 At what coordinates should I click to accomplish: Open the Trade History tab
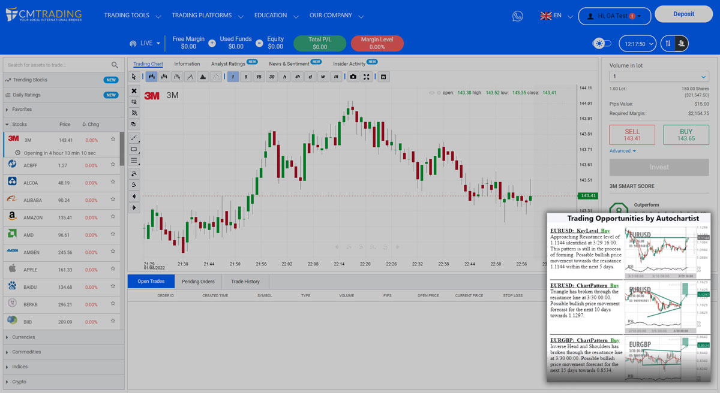click(x=245, y=282)
